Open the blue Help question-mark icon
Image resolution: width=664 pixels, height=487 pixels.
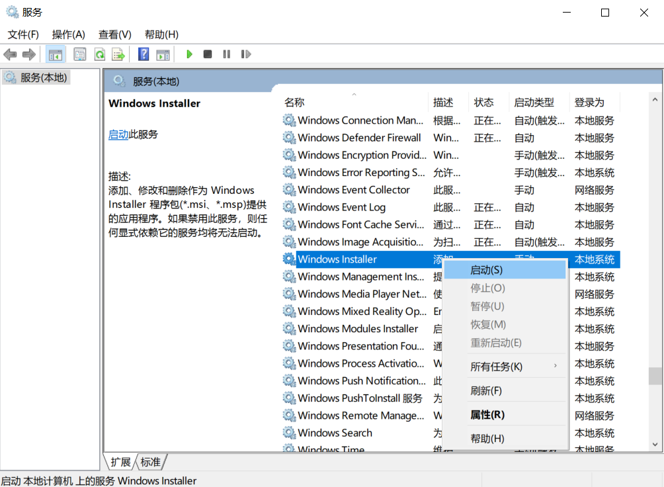(x=144, y=54)
